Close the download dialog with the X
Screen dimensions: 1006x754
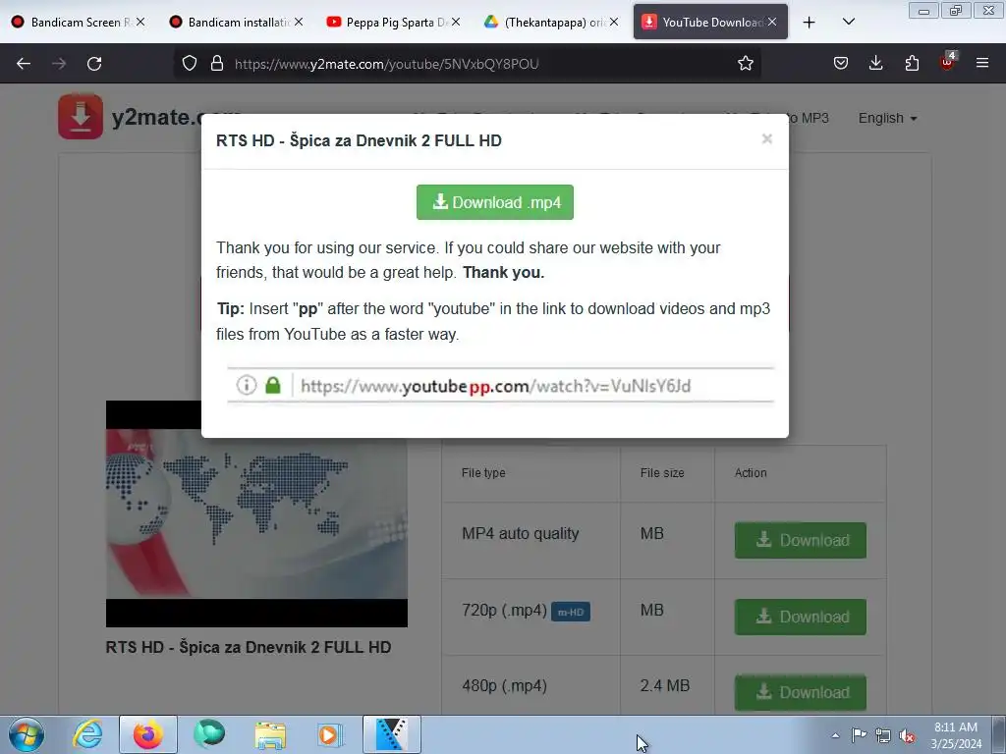[x=766, y=139]
